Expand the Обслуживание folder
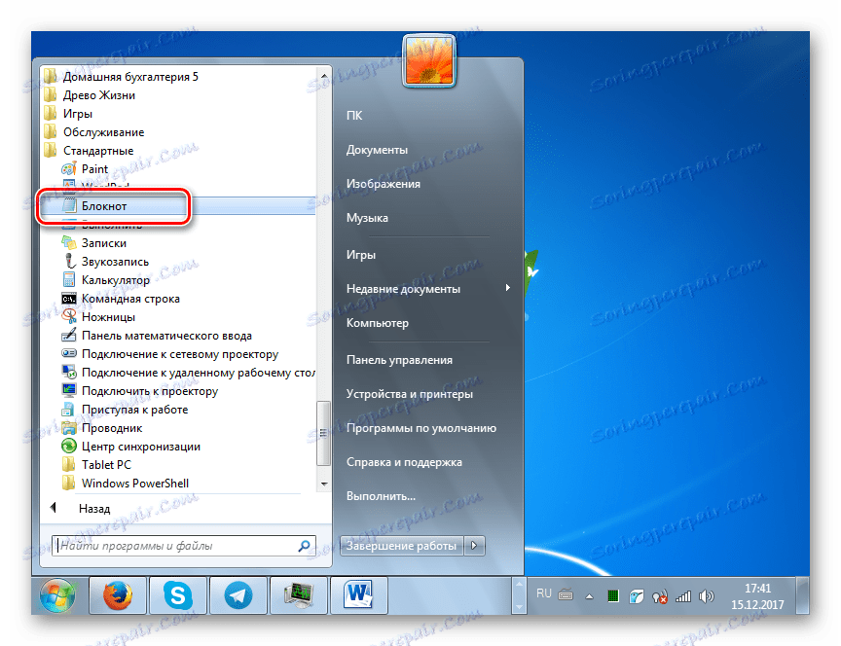841x646 pixels. pos(93,132)
